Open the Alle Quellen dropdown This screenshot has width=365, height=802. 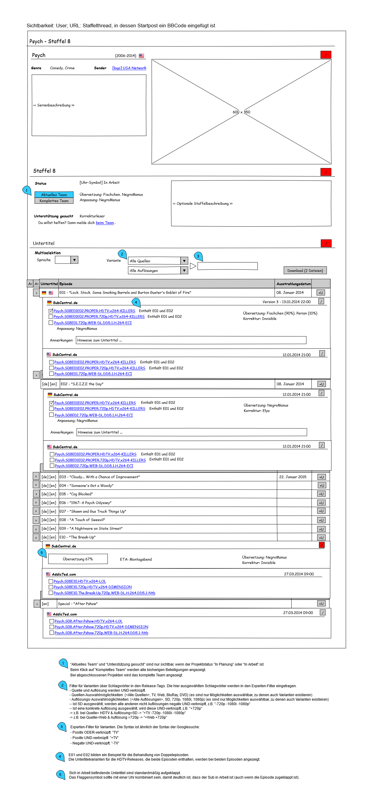point(184,261)
